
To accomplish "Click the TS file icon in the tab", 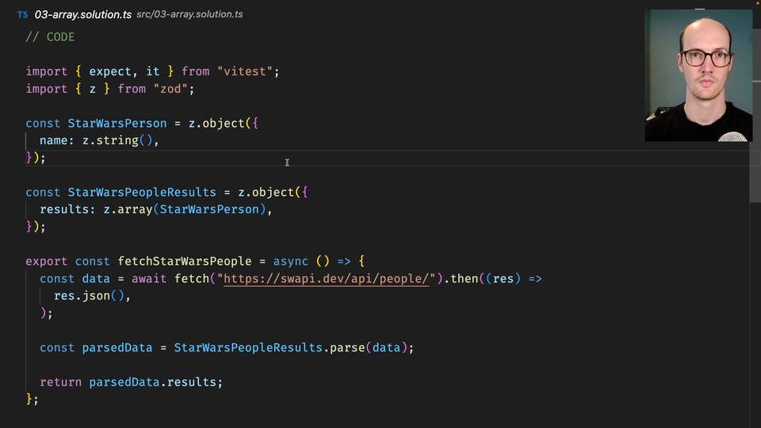I will (x=22, y=15).
